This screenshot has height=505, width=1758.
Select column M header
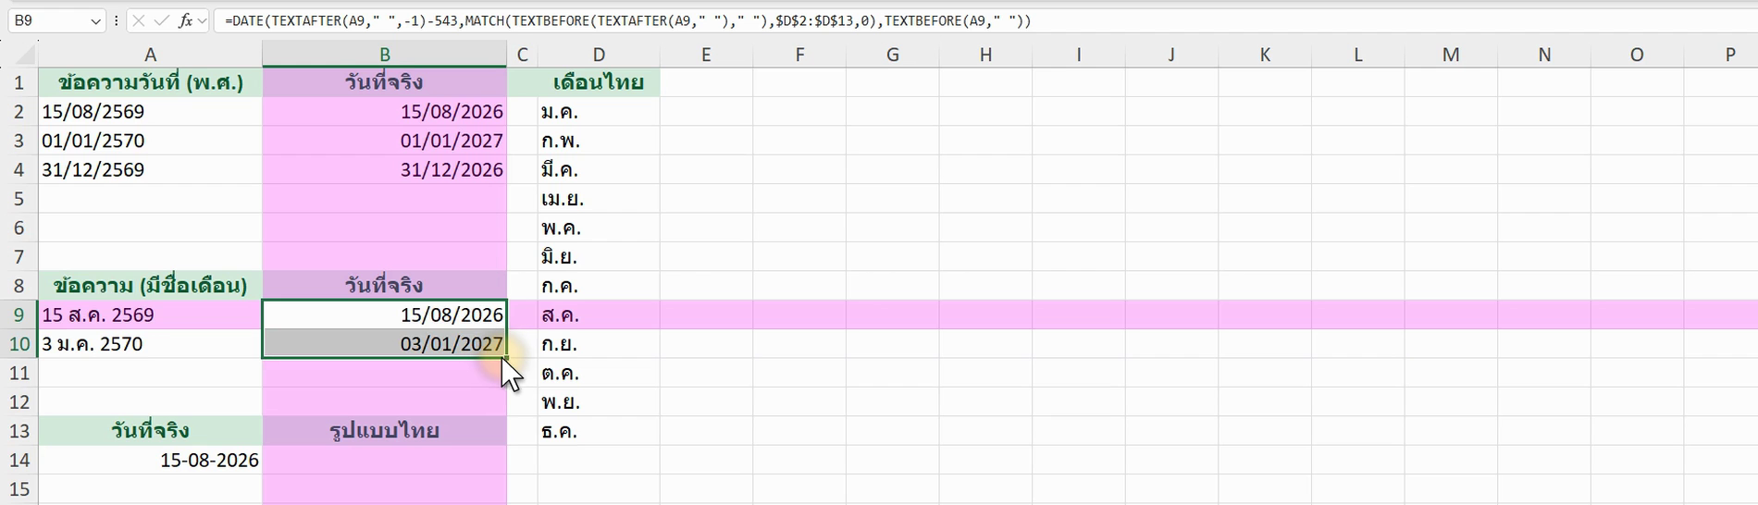[x=1451, y=55]
